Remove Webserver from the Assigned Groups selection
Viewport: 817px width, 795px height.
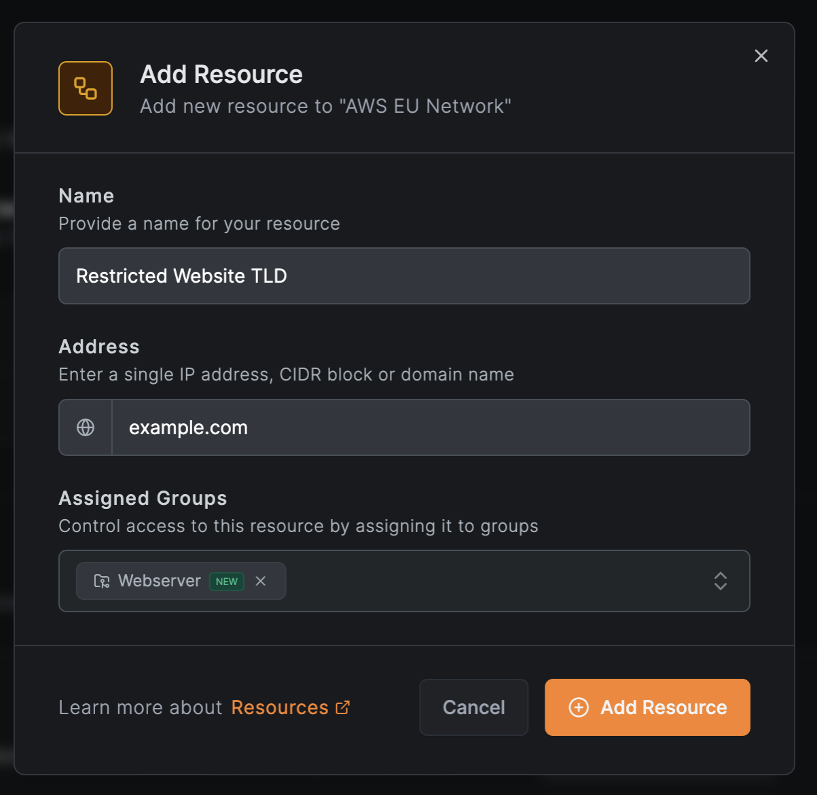coord(261,581)
